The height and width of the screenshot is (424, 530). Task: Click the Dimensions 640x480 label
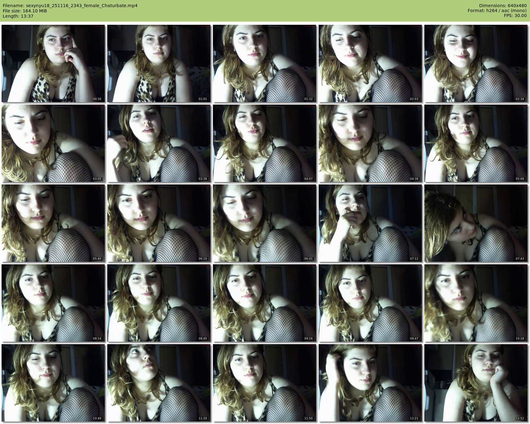[503, 6]
